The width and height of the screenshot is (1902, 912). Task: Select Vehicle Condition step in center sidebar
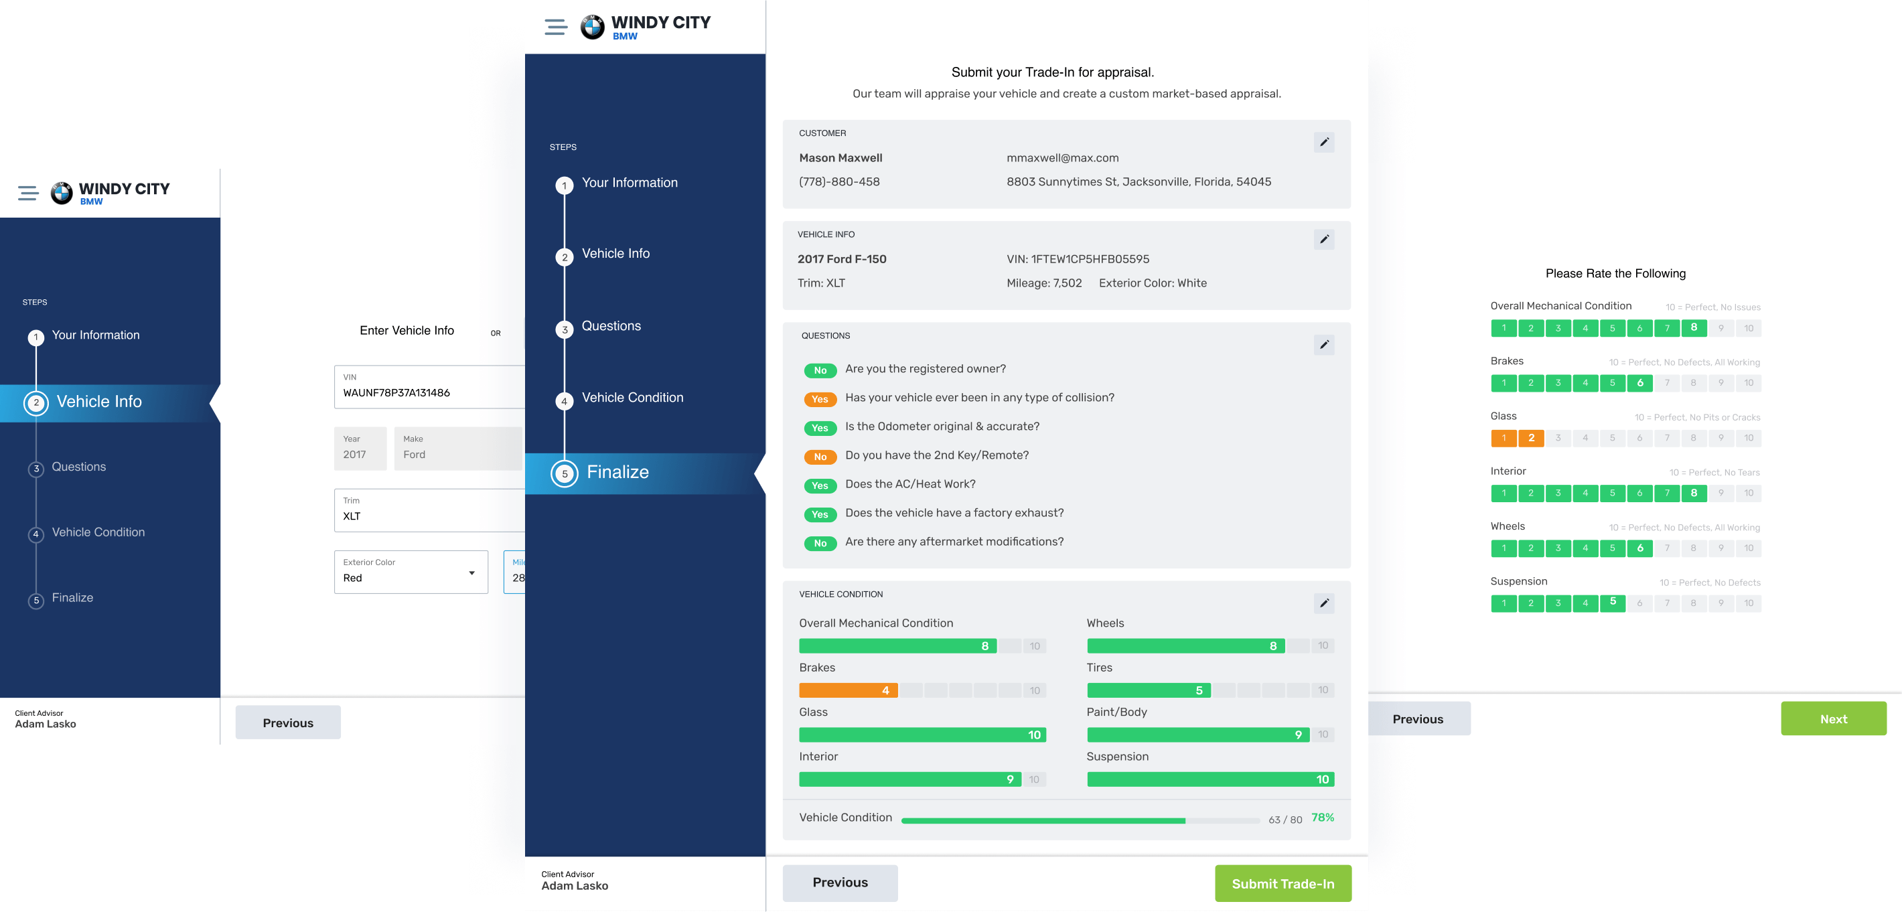pos(632,398)
